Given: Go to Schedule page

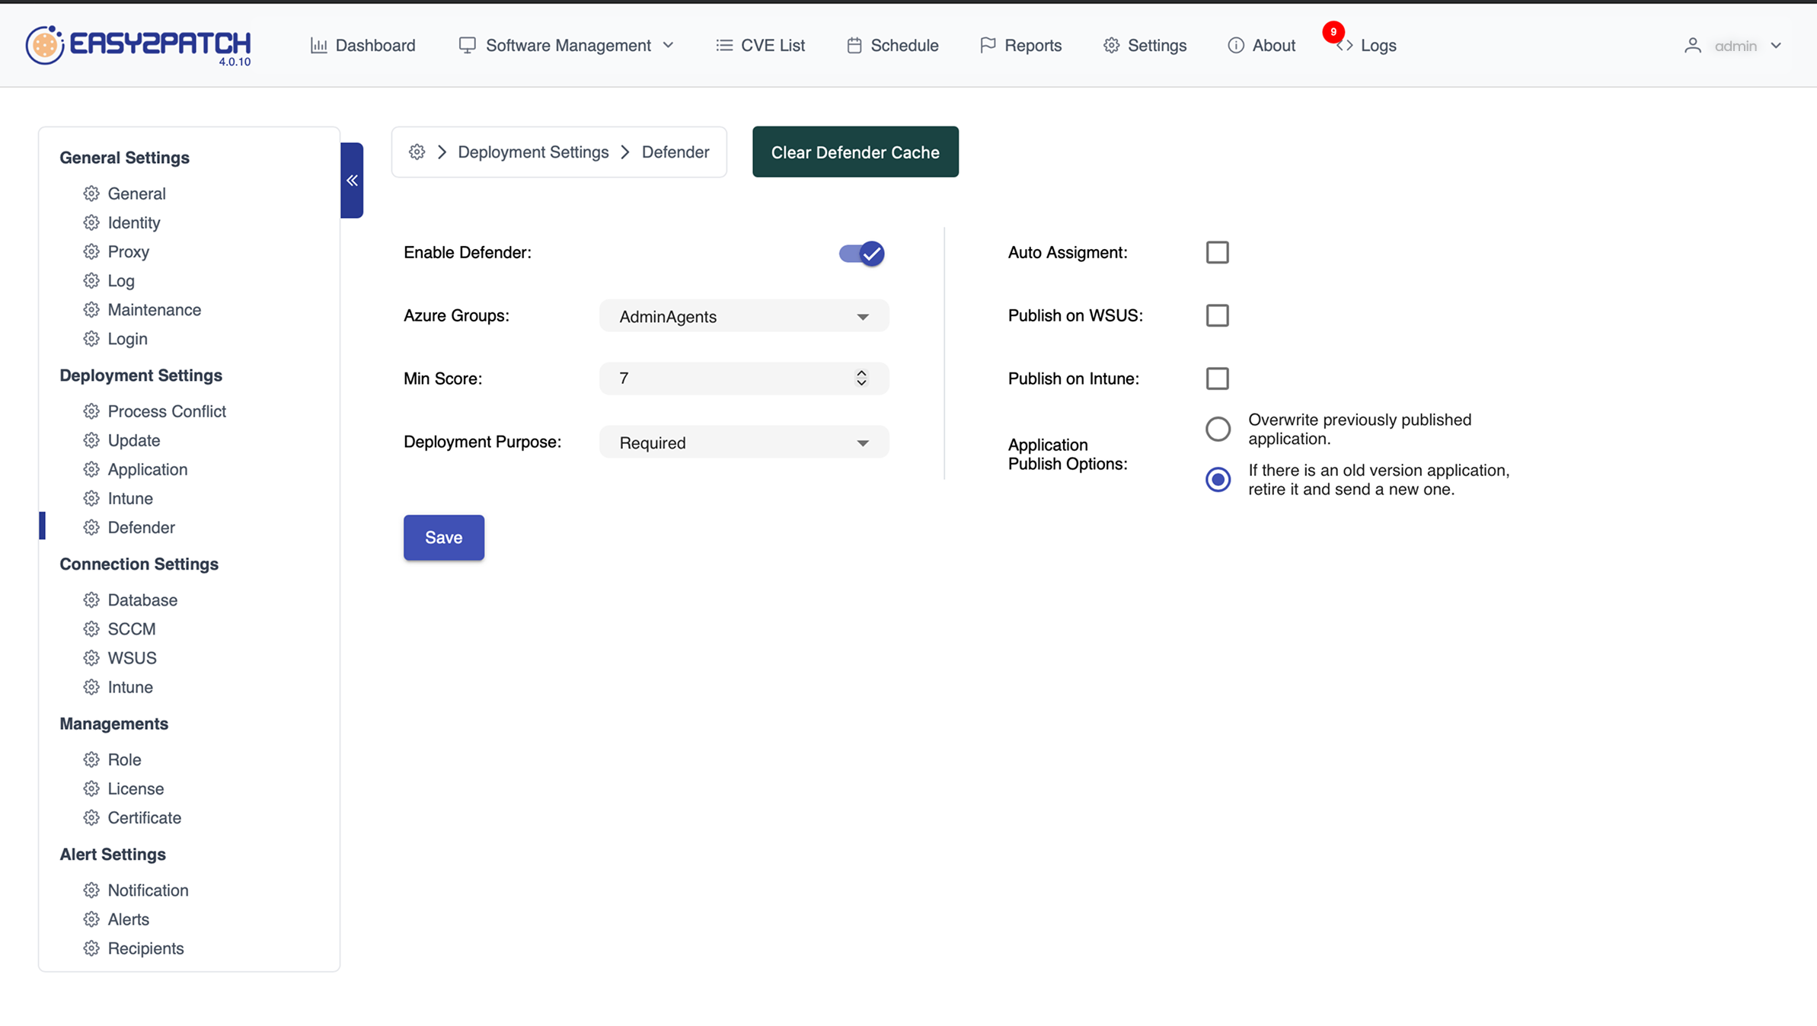Looking at the screenshot, I should coord(893,46).
